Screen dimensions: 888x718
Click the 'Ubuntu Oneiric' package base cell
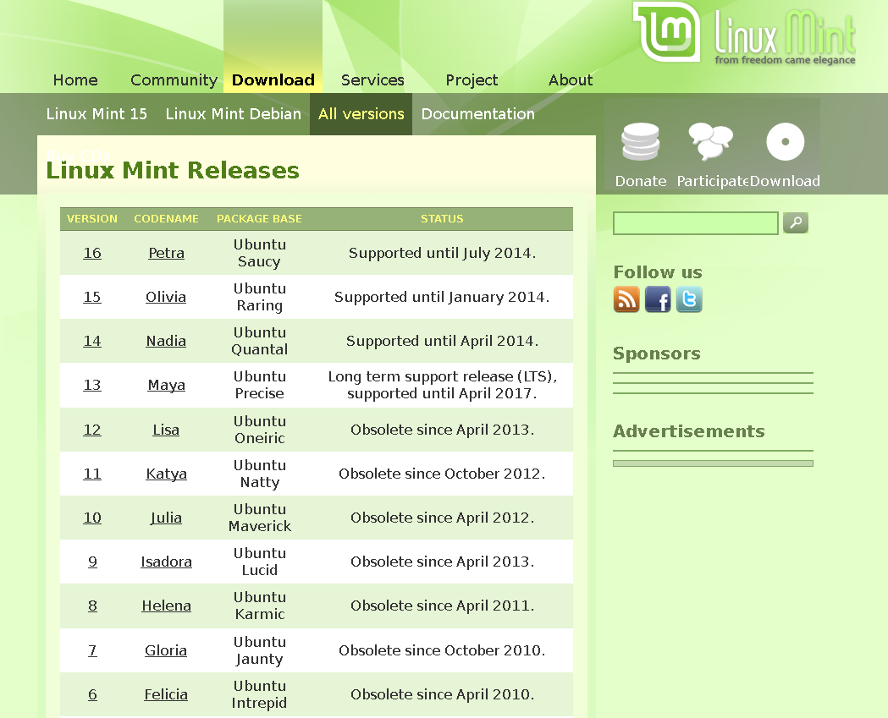259,430
